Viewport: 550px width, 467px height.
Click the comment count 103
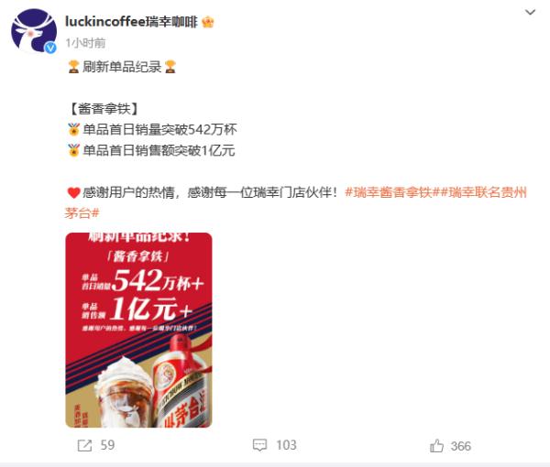click(286, 445)
